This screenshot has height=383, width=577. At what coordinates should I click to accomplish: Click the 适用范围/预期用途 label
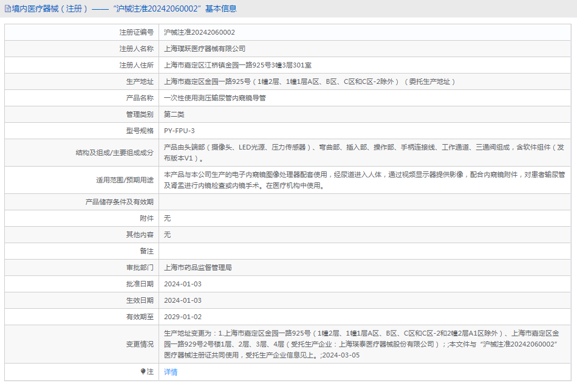125,180
